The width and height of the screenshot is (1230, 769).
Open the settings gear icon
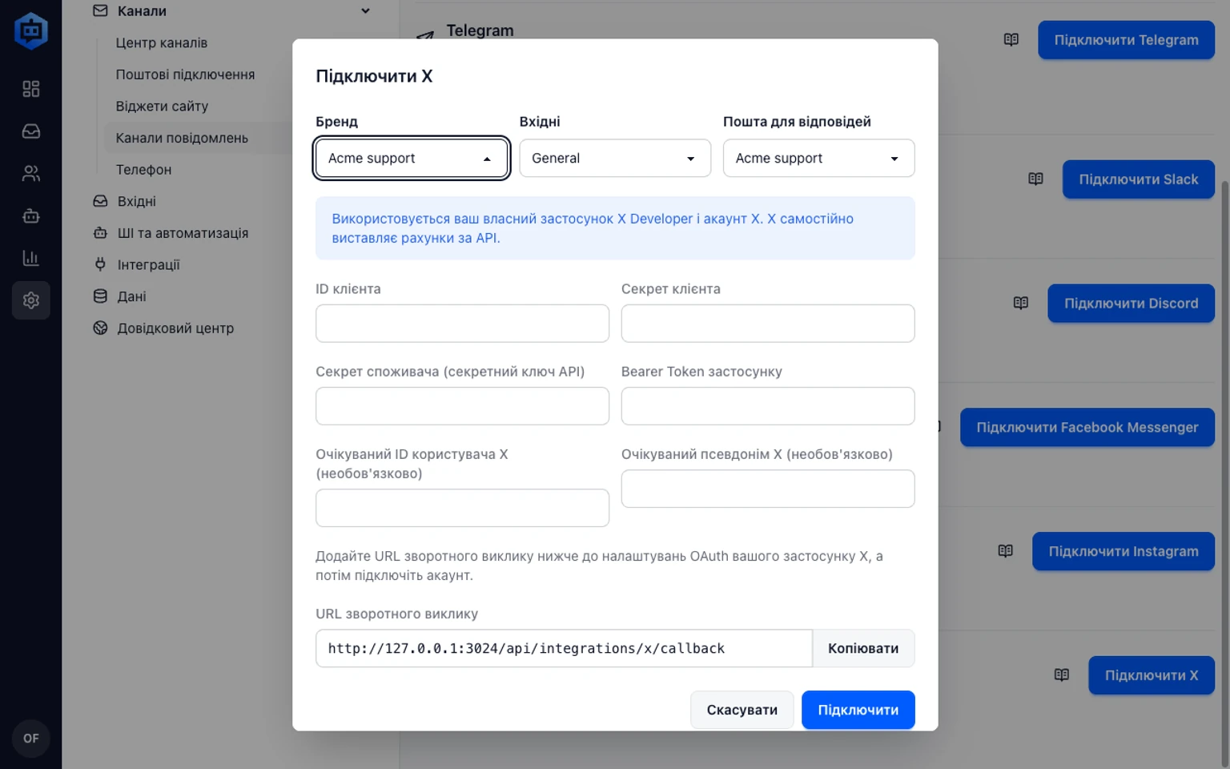30,300
